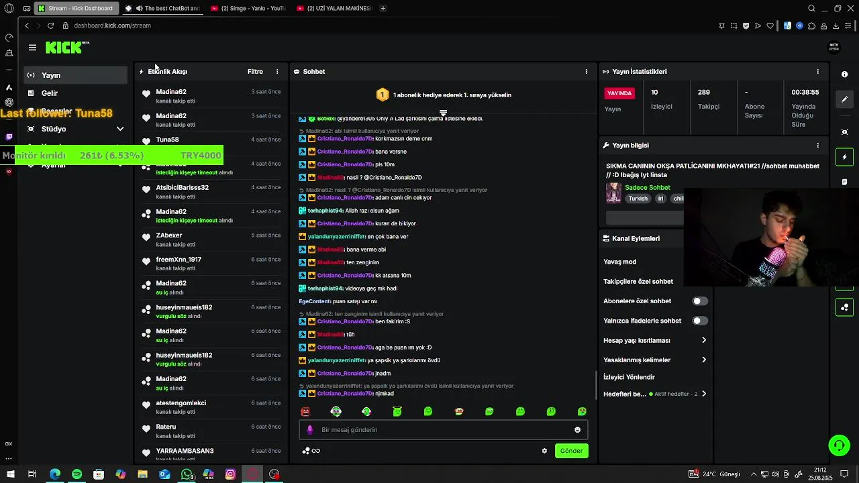Image resolution: width=859 pixels, height=483 pixels.
Task: Open chat settings gear icon
Action: [x=544, y=451]
